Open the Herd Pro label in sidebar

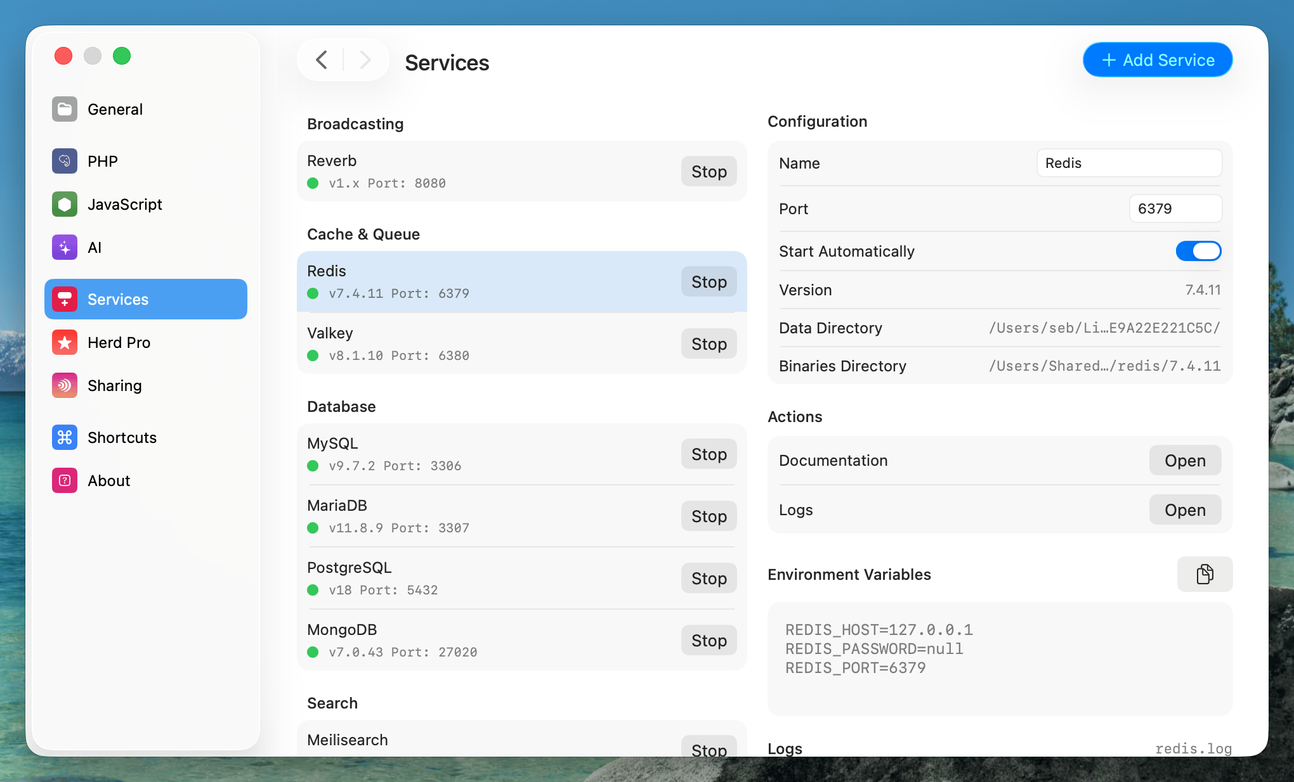pos(119,342)
